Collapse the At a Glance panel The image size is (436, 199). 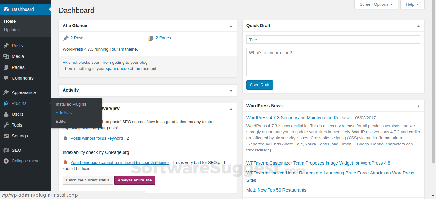tap(231, 26)
